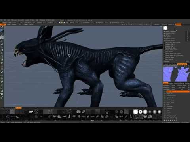Open the Edit menu
The image size is (190, 142).
[5, 20]
